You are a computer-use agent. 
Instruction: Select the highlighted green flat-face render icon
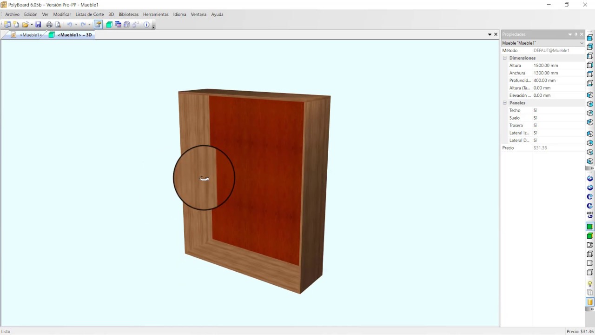pos(590,227)
